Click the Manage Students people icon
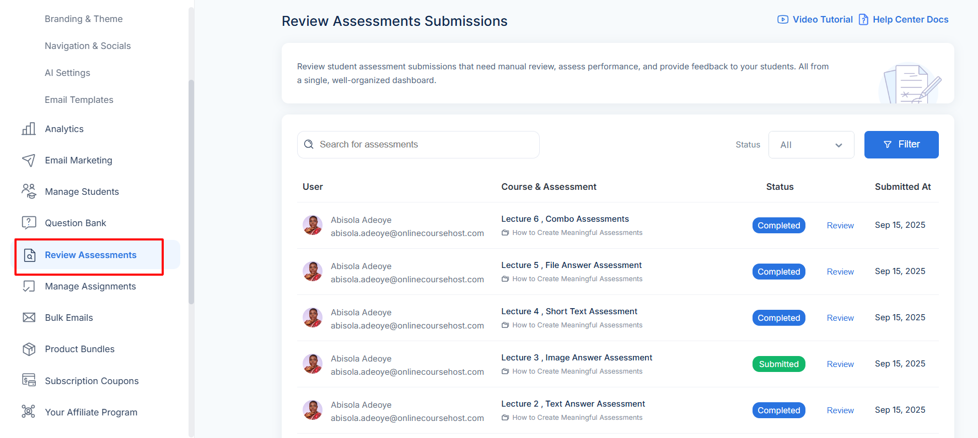The width and height of the screenshot is (978, 438). [29, 191]
